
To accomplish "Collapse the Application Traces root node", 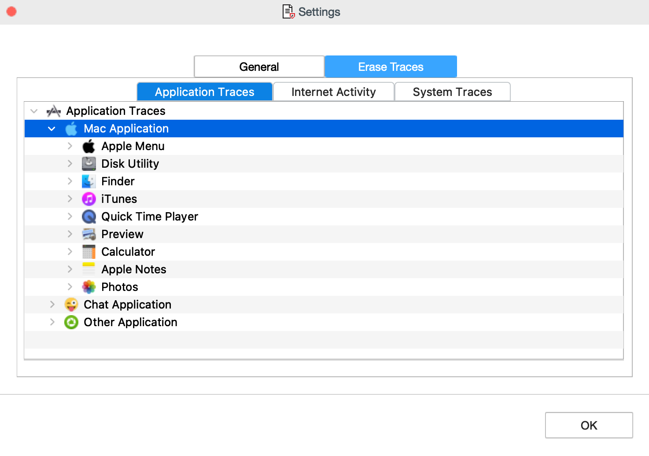I will tap(34, 111).
